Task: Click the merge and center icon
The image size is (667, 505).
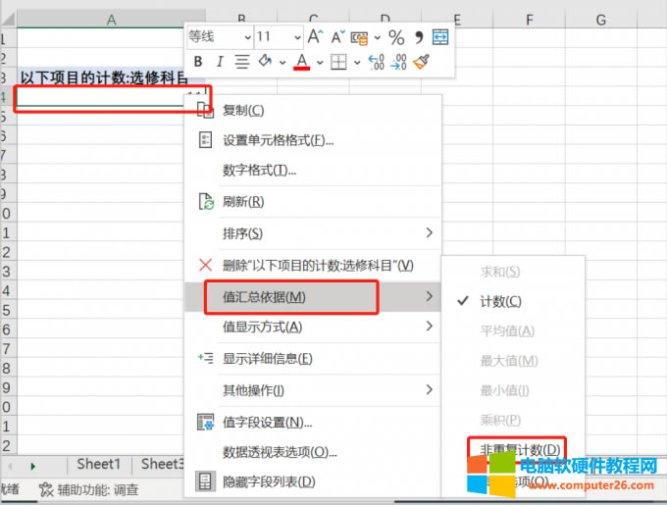Action: (x=440, y=37)
